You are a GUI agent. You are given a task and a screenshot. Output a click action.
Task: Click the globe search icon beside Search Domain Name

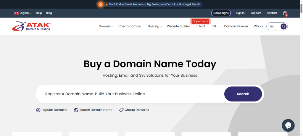[76, 110]
